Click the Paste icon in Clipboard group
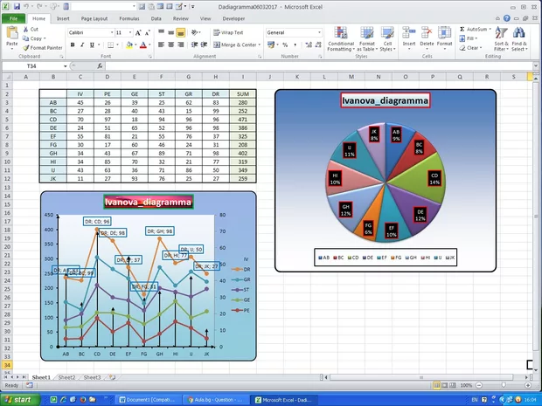The height and width of the screenshot is (406, 542). click(x=12, y=33)
